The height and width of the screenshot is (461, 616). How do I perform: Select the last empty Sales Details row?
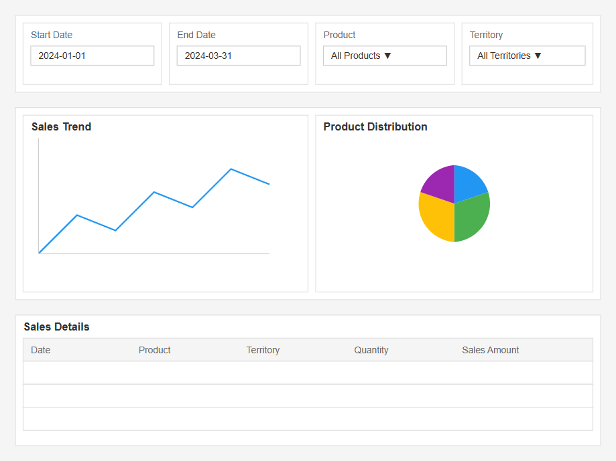tap(308, 419)
